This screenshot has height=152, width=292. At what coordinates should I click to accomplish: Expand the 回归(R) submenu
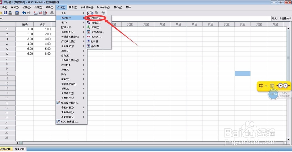[71, 56]
